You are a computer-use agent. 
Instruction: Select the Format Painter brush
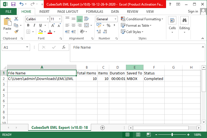16,32
